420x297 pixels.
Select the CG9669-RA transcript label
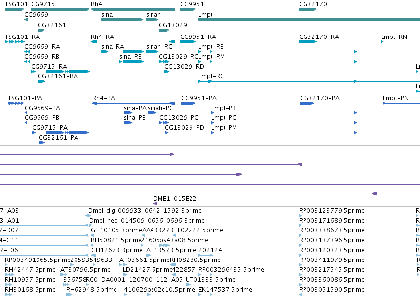[42, 46]
